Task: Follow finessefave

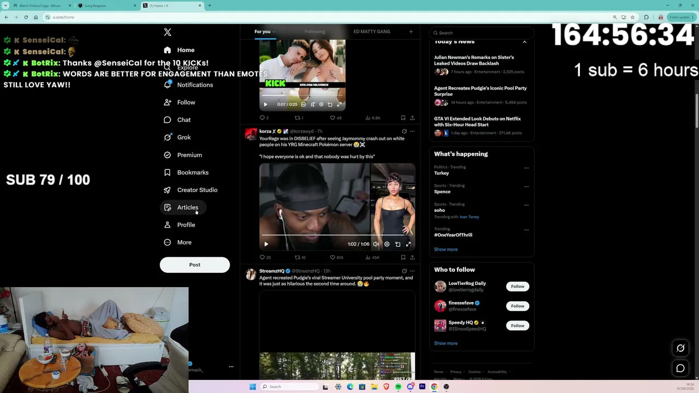Action: [518, 306]
